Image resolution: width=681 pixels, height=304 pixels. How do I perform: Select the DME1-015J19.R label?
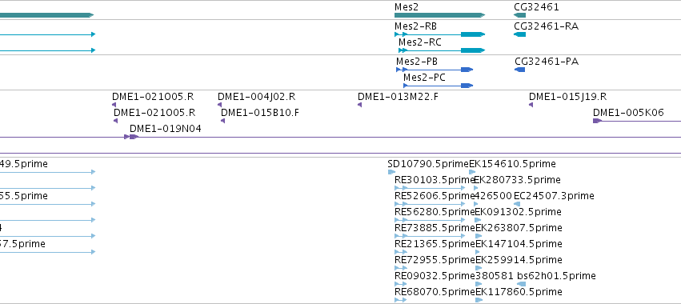tap(567, 97)
